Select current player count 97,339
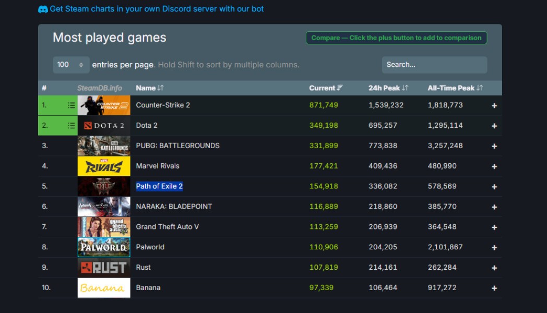 322,287
